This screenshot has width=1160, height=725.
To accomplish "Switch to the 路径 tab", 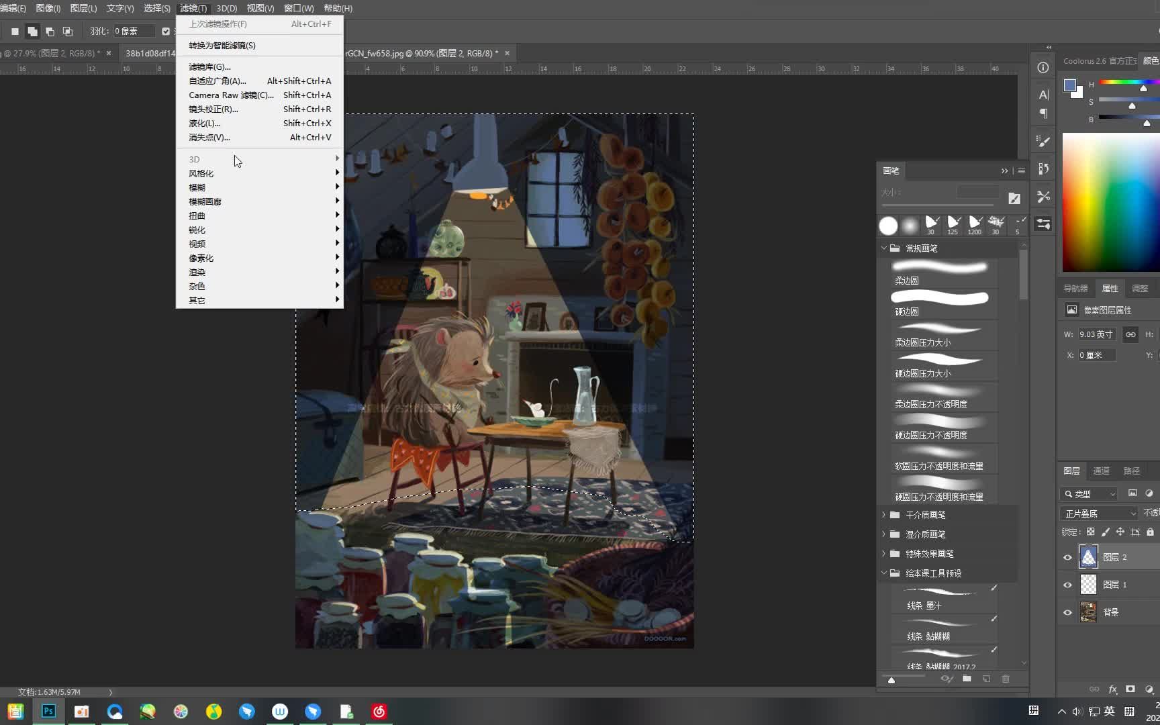I will tap(1131, 471).
